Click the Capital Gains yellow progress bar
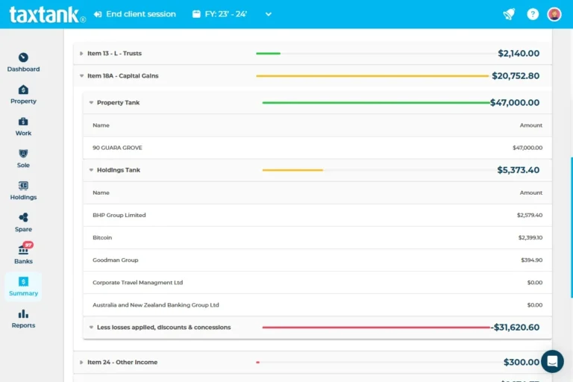 click(x=372, y=76)
